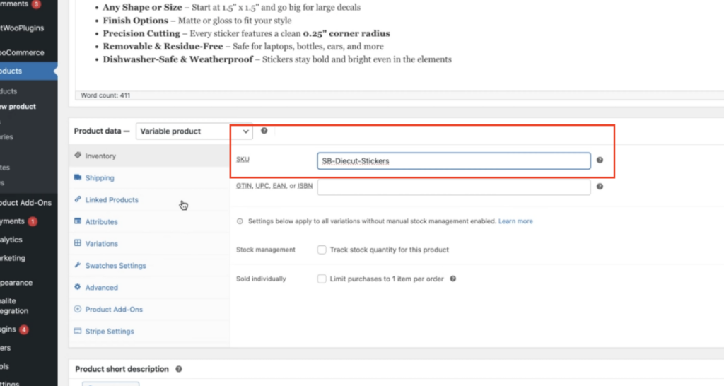Open the Product Add-Ons tab
This screenshot has width=724, height=386.
pyautogui.click(x=114, y=310)
